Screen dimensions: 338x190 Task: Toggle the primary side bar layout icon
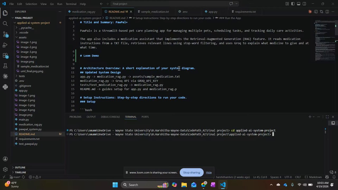[293, 4]
